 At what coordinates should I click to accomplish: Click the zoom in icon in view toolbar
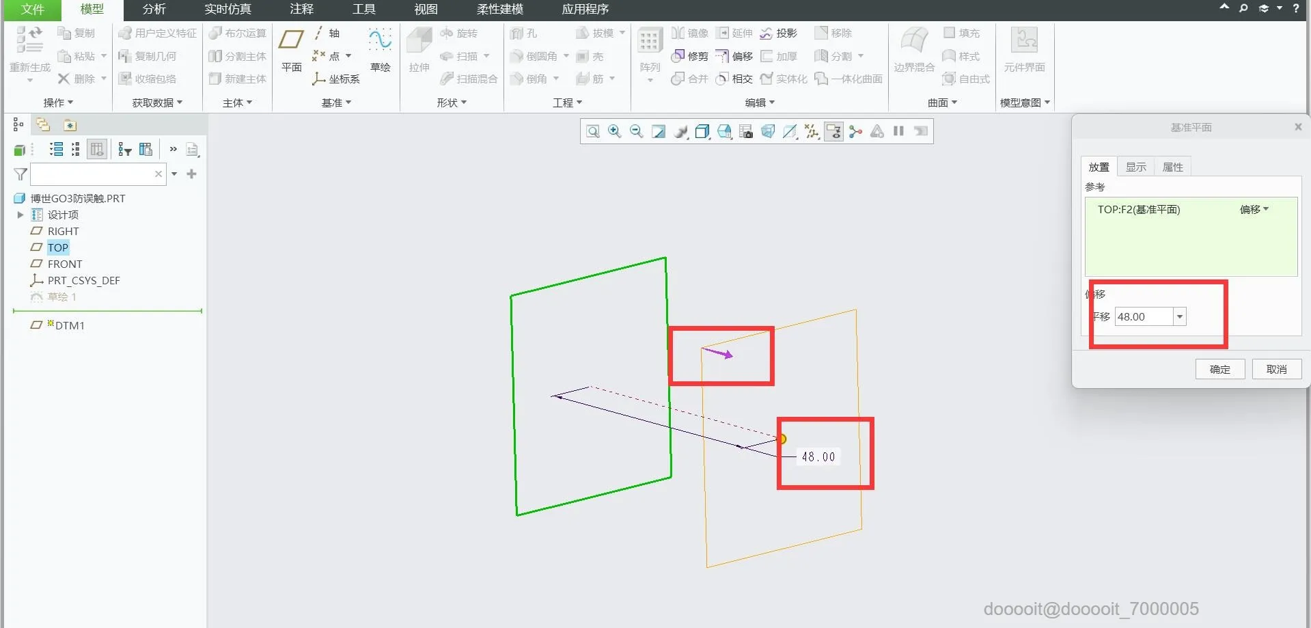(614, 131)
